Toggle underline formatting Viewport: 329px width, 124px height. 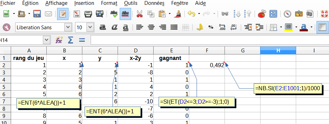125,27
